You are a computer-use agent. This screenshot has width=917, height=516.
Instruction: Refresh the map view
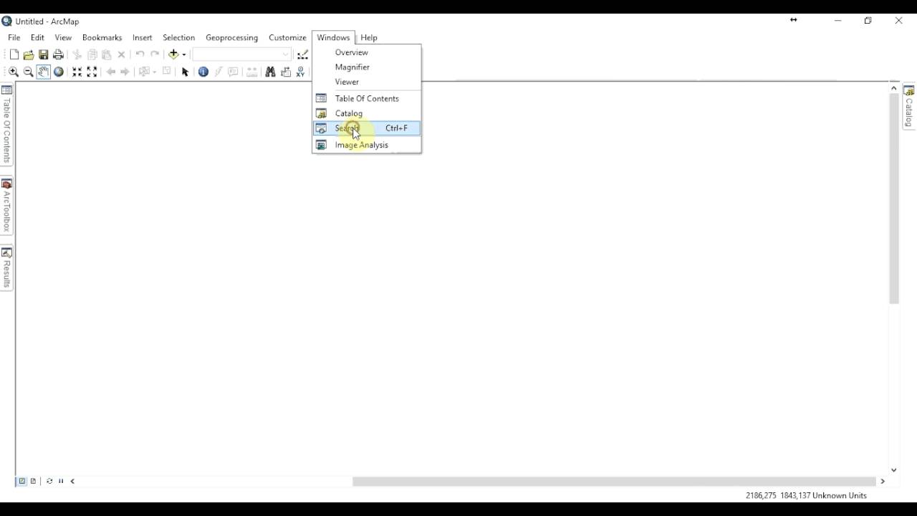tap(49, 482)
